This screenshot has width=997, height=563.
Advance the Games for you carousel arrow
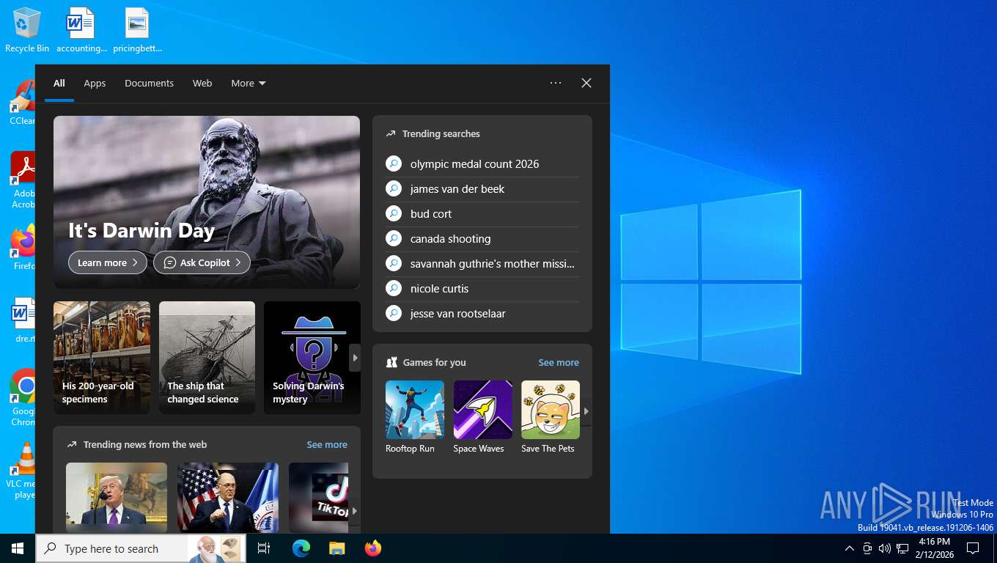[x=586, y=411]
